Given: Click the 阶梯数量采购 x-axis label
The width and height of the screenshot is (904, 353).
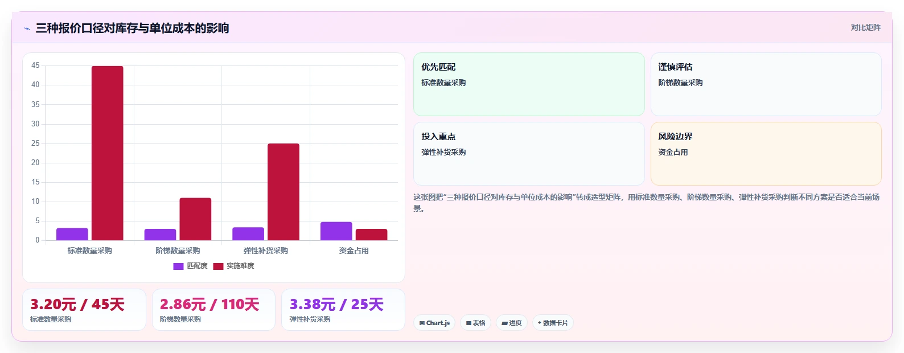Looking at the screenshot, I should coord(178,251).
